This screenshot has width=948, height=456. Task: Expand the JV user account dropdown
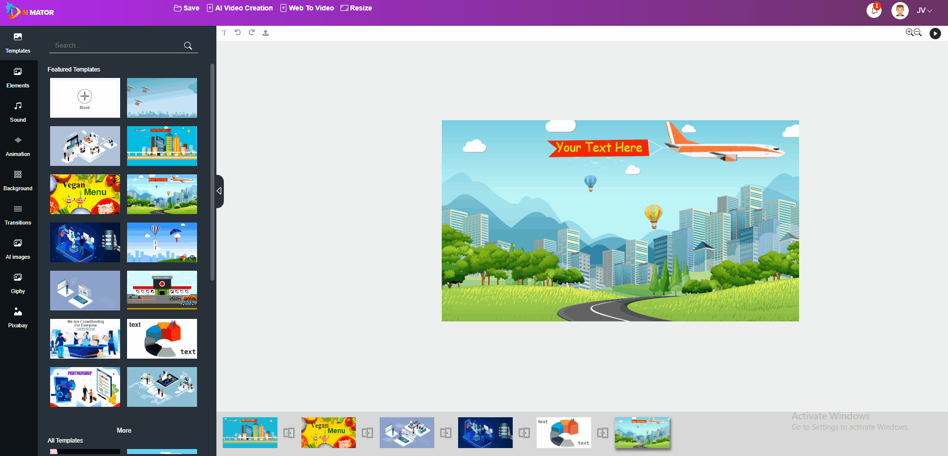tap(924, 10)
